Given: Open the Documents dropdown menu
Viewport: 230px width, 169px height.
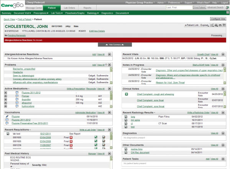Looking at the screenshot, I should click(x=122, y=13).
